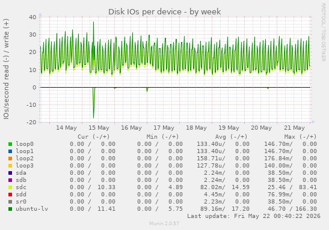Click the large negative read spike on 15 May

click(94, 103)
